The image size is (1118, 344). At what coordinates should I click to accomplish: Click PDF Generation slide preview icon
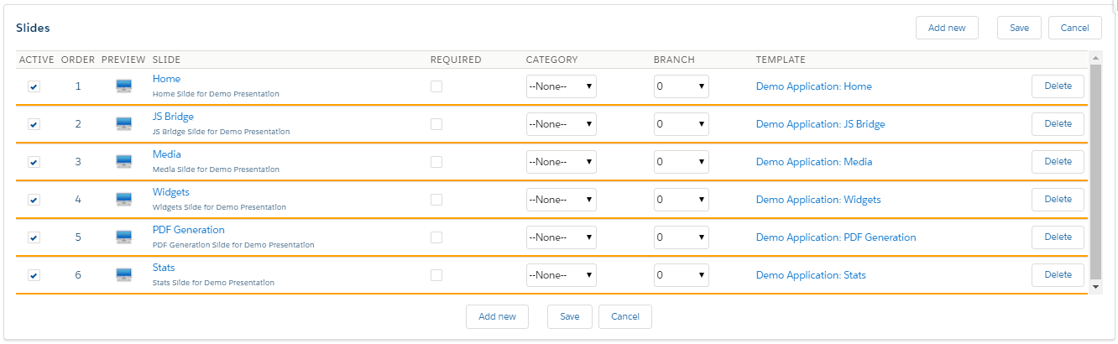[x=123, y=237]
